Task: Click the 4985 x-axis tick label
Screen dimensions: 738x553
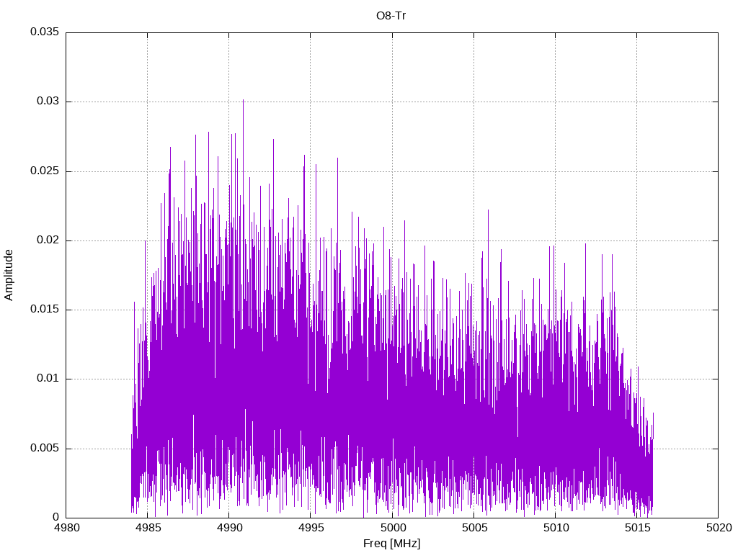Action: (x=148, y=528)
